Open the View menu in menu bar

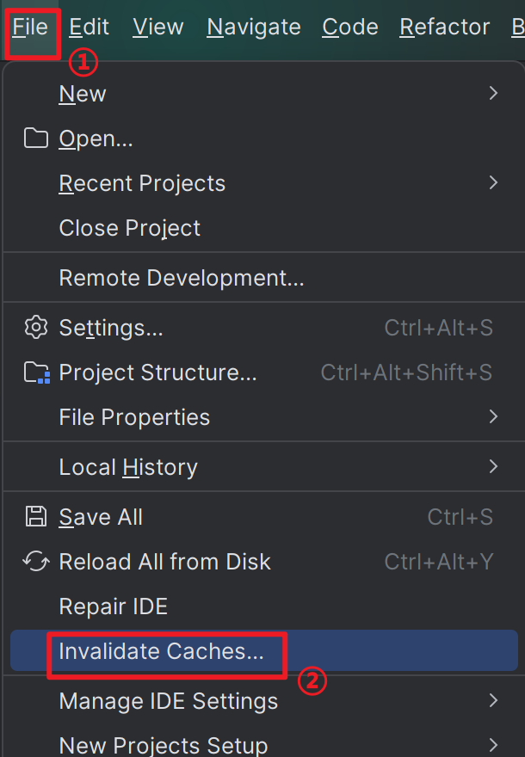point(158,27)
